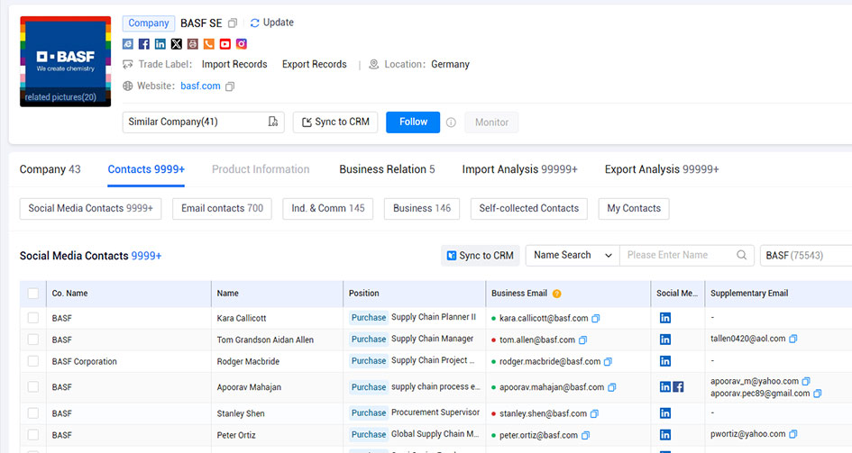
Task: Check the Rodger Macbride row checkbox
Action: pyautogui.click(x=33, y=361)
